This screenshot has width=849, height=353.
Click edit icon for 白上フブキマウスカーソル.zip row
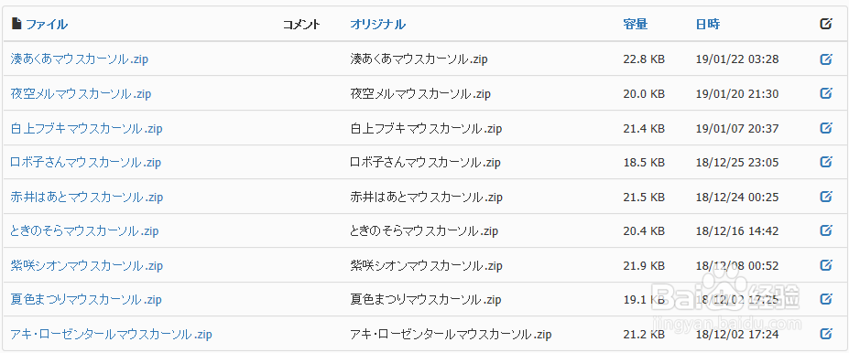pyautogui.click(x=826, y=128)
